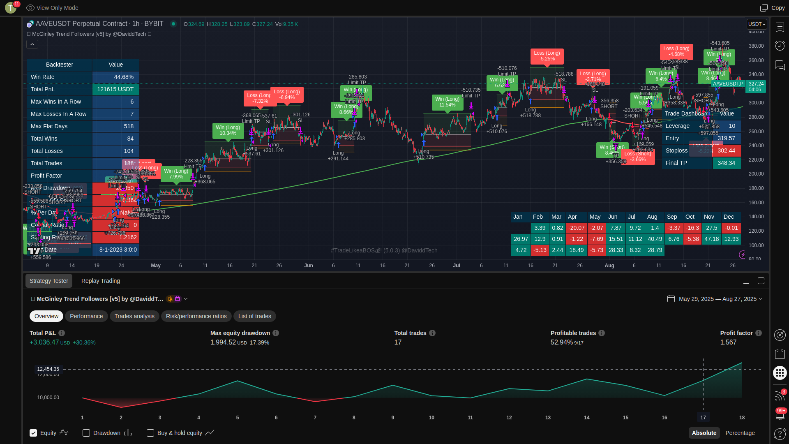Toggle View Only Mode eye indicator

point(30,8)
